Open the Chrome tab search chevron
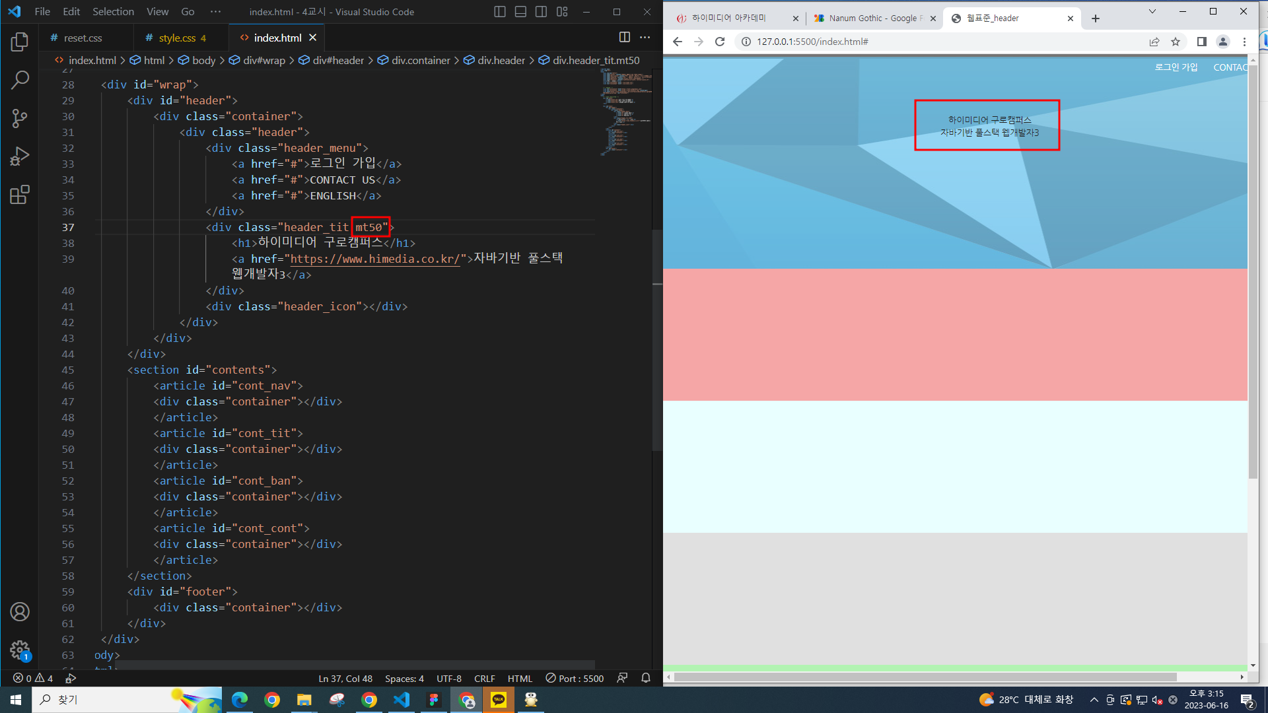Image resolution: width=1268 pixels, height=713 pixels. point(1152,12)
